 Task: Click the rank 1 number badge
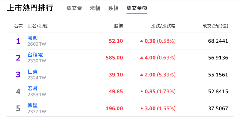[18, 41]
